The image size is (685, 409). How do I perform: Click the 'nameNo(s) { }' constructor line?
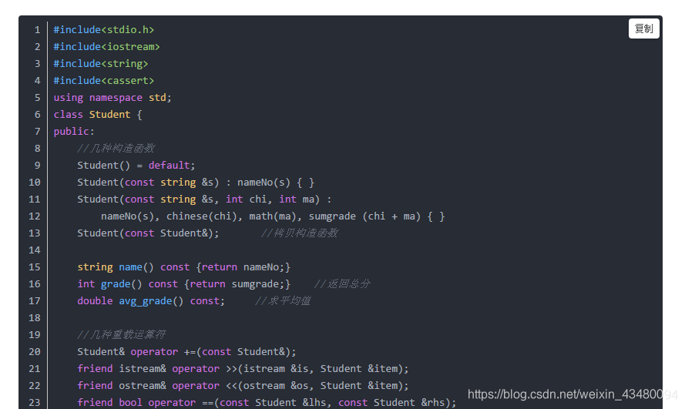tap(195, 182)
